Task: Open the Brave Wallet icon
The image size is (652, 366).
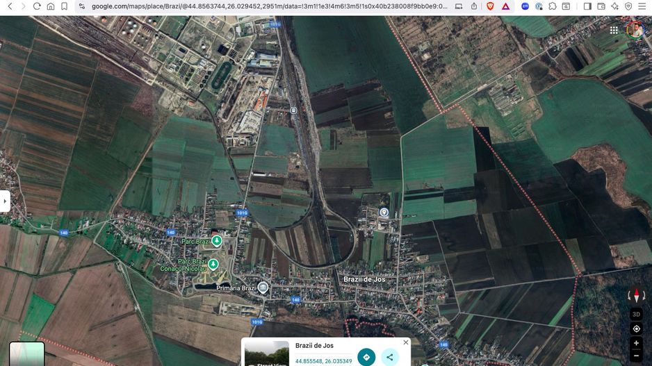Action: tap(601, 6)
